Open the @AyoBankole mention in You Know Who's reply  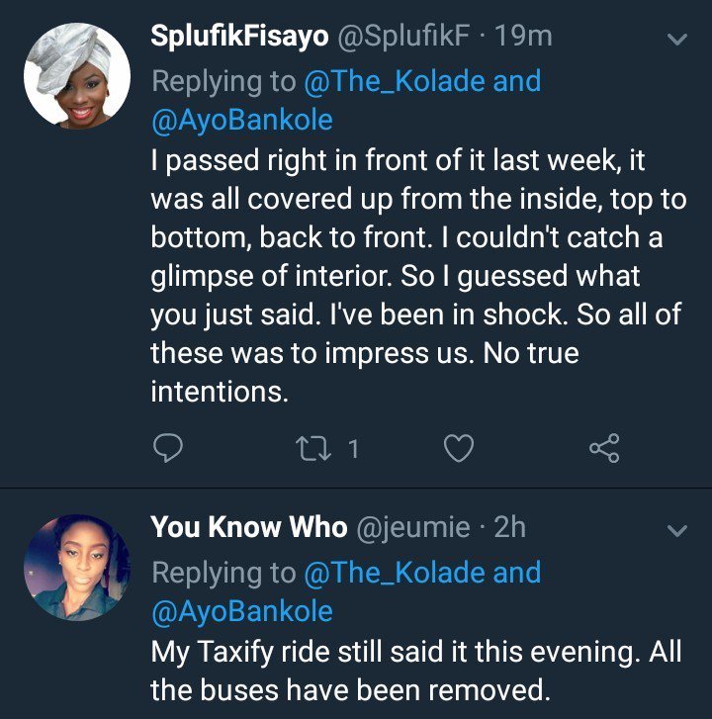tap(241, 611)
